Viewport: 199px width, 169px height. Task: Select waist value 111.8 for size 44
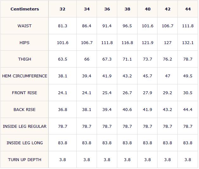(188, 26)
